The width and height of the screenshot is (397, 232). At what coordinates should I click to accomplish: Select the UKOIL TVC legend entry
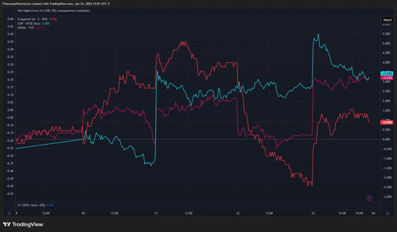(26, 28)
